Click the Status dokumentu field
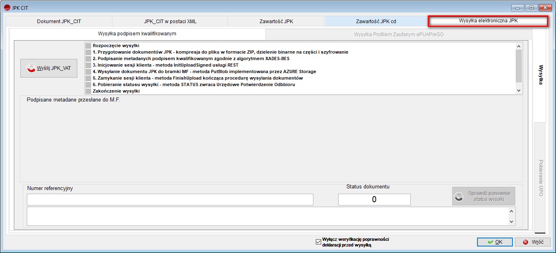Screen dimensions: 556x253 point(374,199)
